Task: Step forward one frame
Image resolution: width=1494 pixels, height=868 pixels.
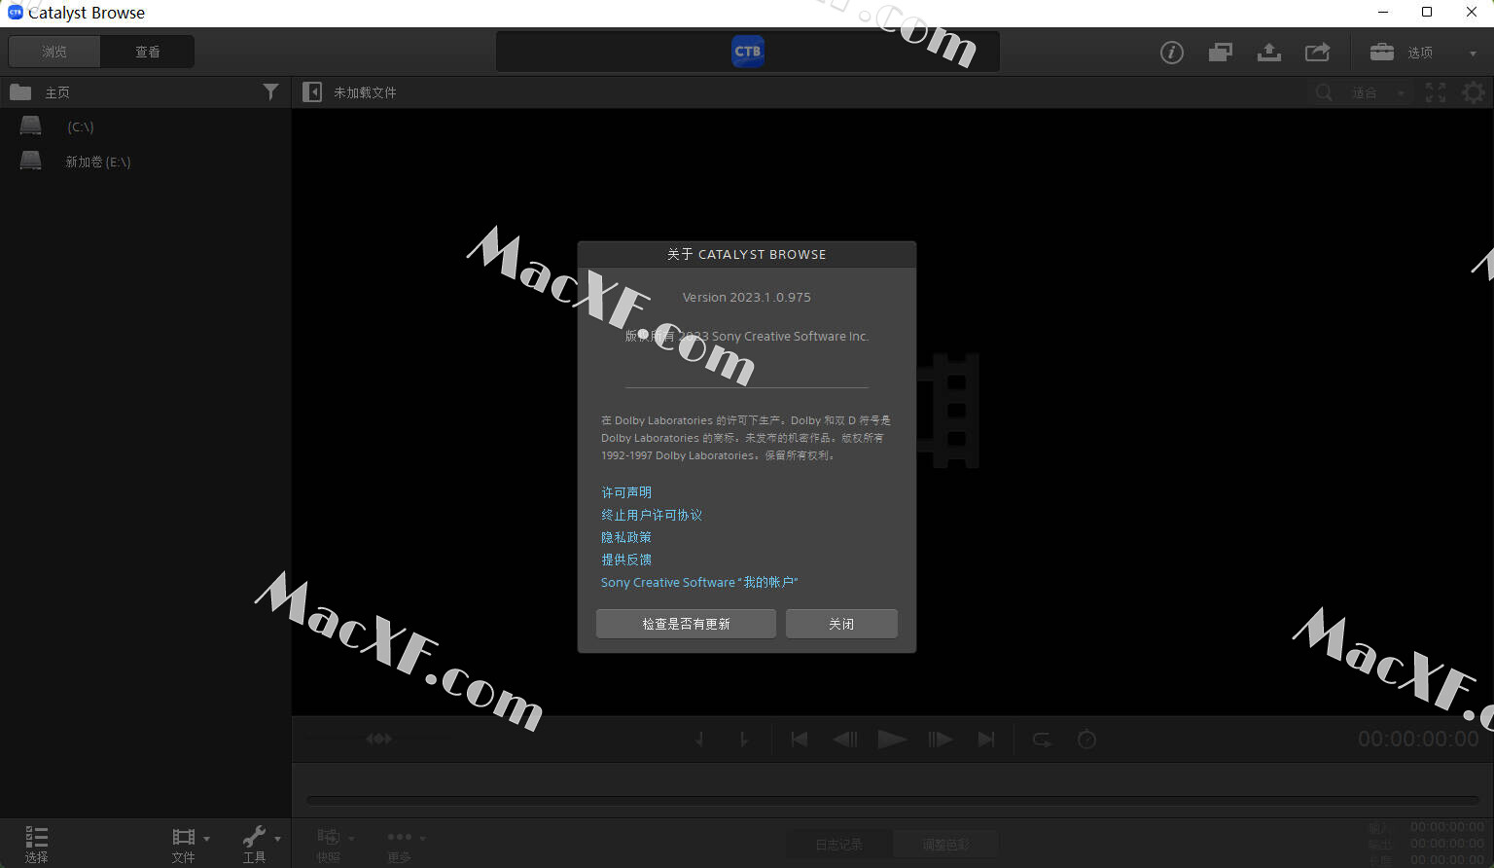Action: pos(940,740)
